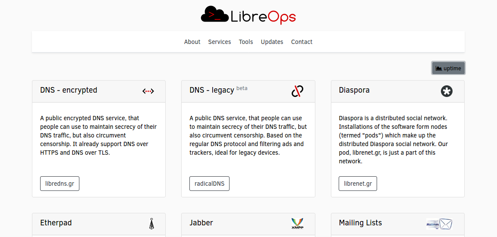
Task: Click the uptime button
Action: [448, 68]
